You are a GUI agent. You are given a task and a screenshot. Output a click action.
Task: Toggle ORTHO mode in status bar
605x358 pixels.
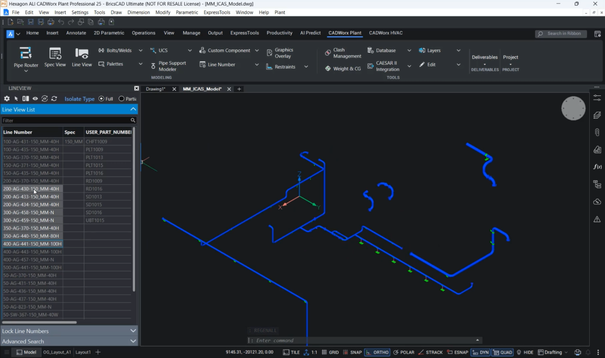coord(378,352)
